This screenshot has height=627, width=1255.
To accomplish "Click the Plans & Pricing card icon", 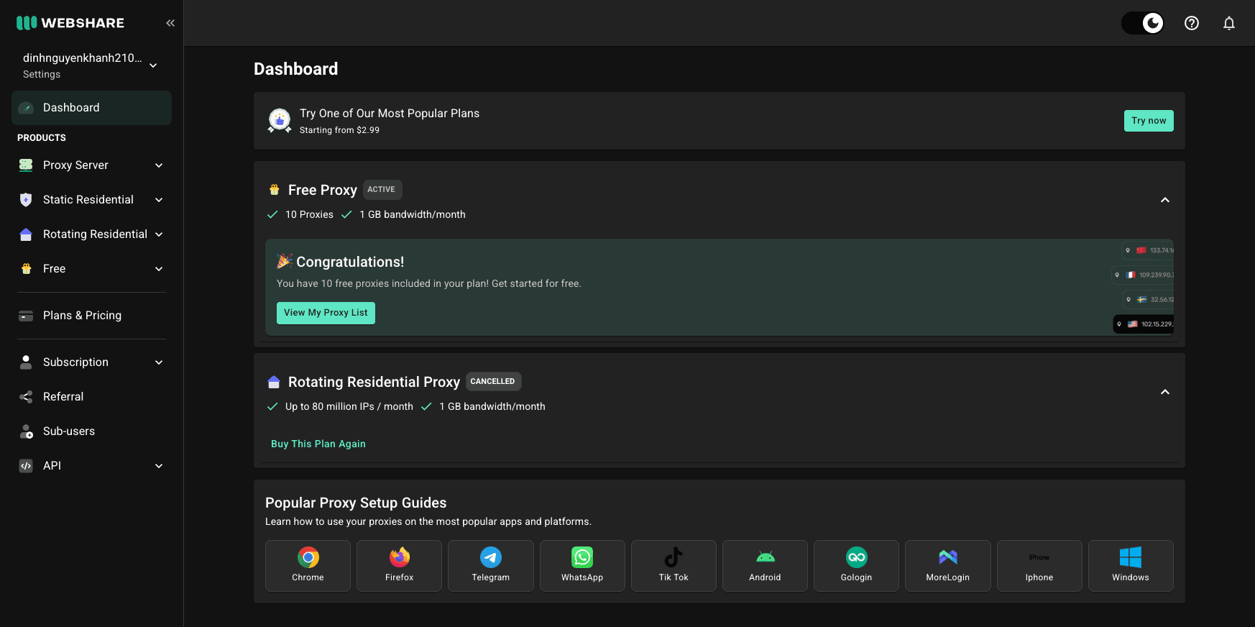I will coord(26,316).
